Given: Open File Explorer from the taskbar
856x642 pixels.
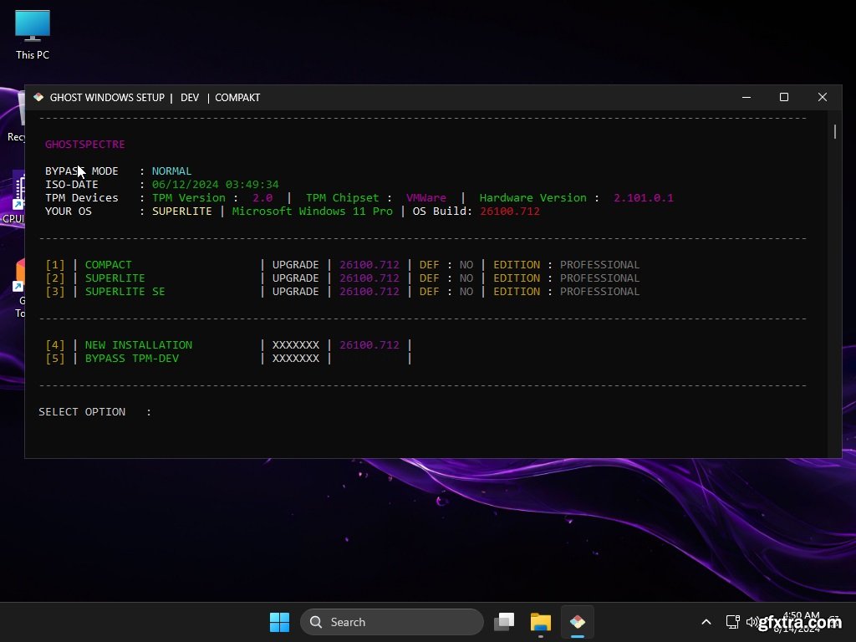Looking at the screenshot, I should 541,622.
